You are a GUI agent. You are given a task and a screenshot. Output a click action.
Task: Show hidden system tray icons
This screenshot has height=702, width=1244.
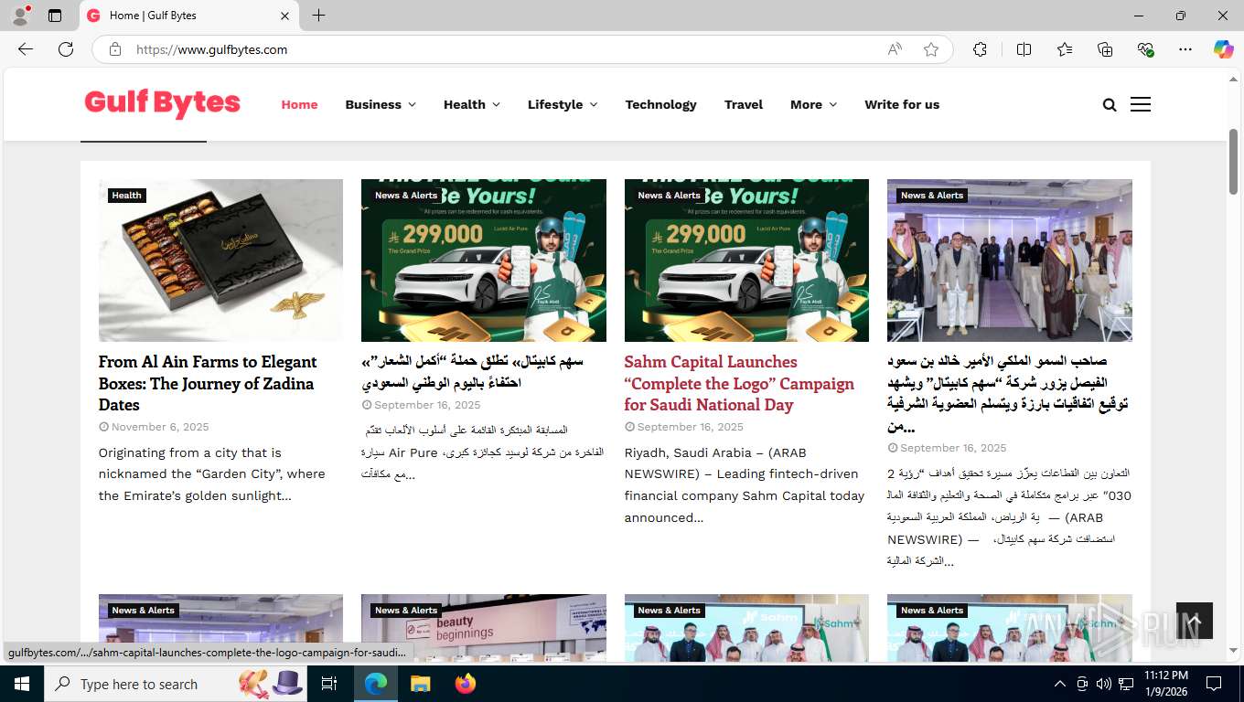[x=1060, y=684]
